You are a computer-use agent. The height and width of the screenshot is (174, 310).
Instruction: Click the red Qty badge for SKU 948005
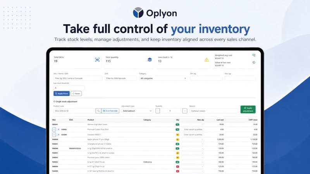click(x=177, y=171)
